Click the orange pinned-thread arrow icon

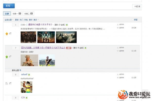7,34
